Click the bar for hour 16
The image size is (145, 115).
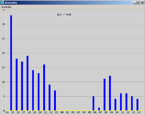coord(17,84)
